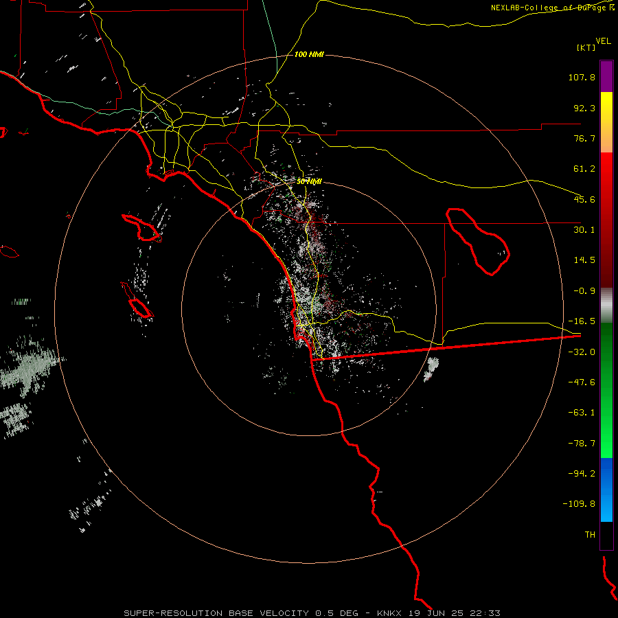Click the TH legend label
The height and width of the screenshot is (618, 618).
tap(590, 535)
